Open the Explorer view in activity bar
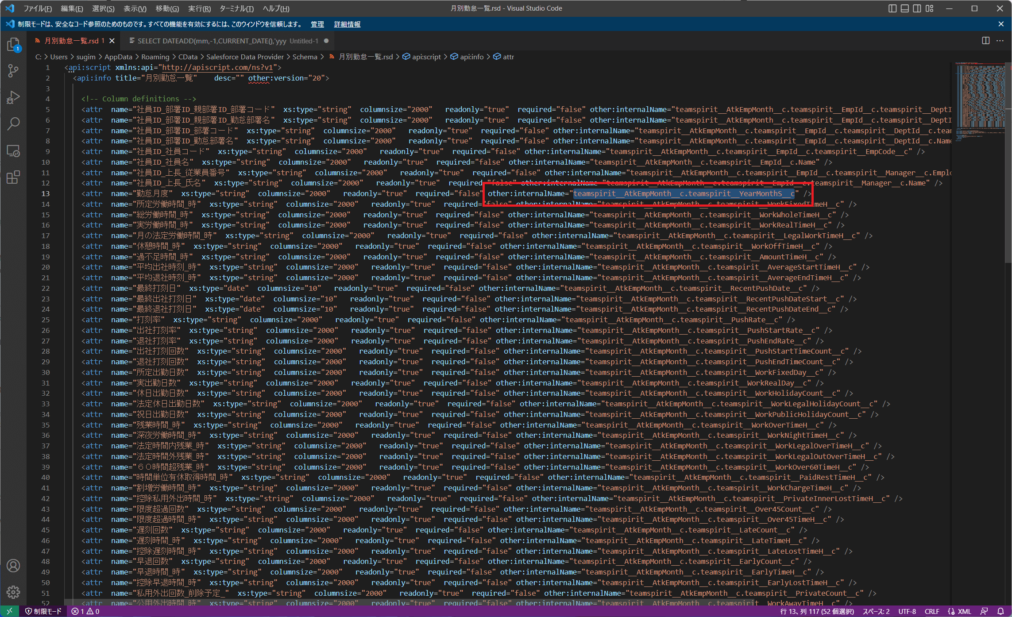Screen dimensions: 1012x617 [13, 44]
